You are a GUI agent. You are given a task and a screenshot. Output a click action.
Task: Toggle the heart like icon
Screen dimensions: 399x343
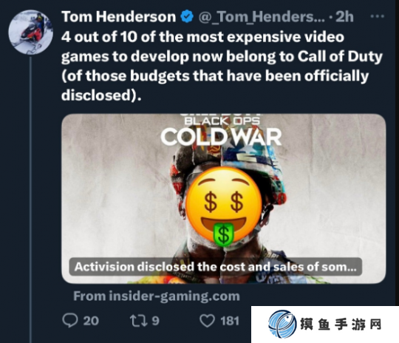(x=207, y=321)
